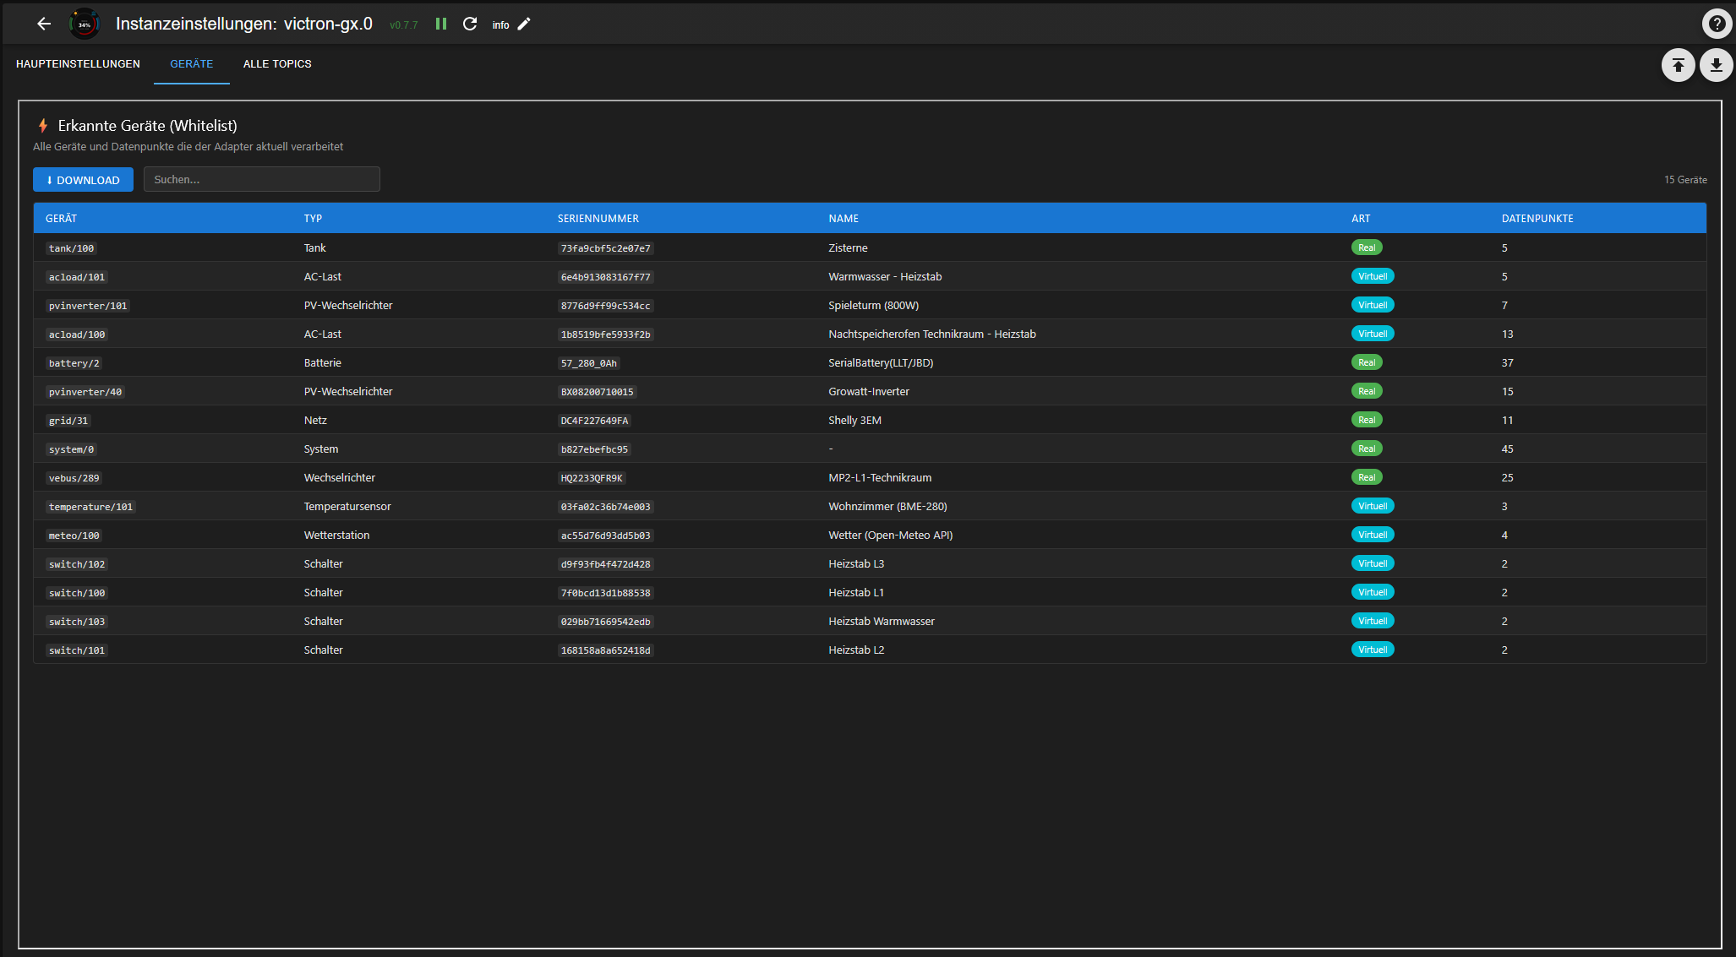
Task: Open the help question mark icon
Action: click(1717, 24)
